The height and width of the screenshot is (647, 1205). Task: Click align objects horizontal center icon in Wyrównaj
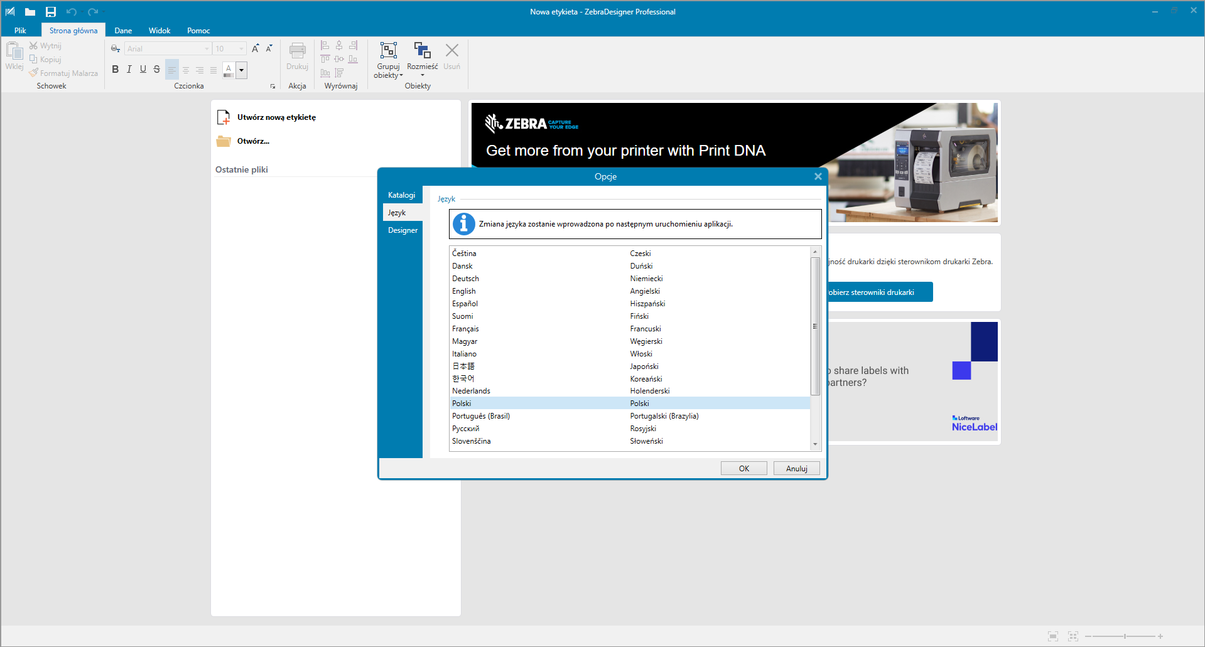coord(339,45)
